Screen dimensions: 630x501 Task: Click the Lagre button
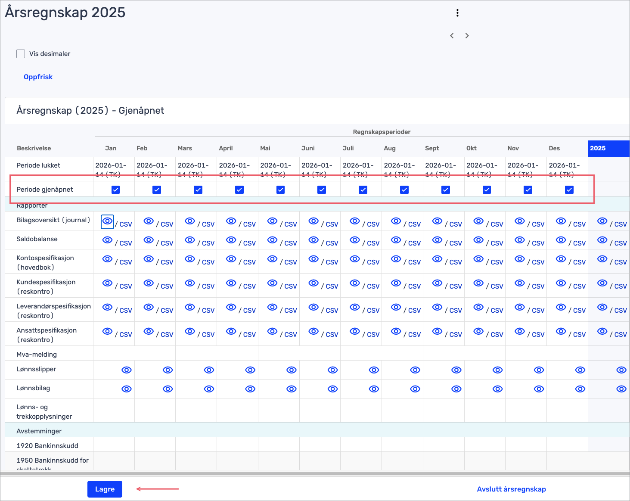105,489
